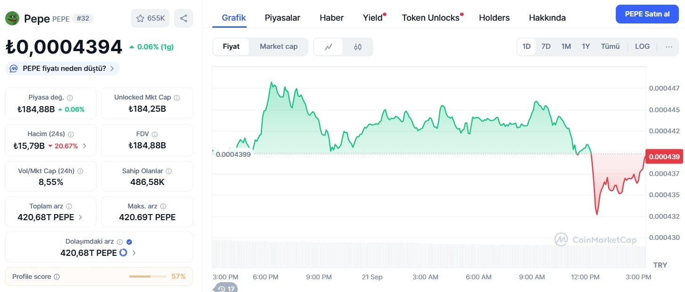685x292 pixels.
Task: Expand the Hacim (24s) chevron
Action: click(85, 146)
